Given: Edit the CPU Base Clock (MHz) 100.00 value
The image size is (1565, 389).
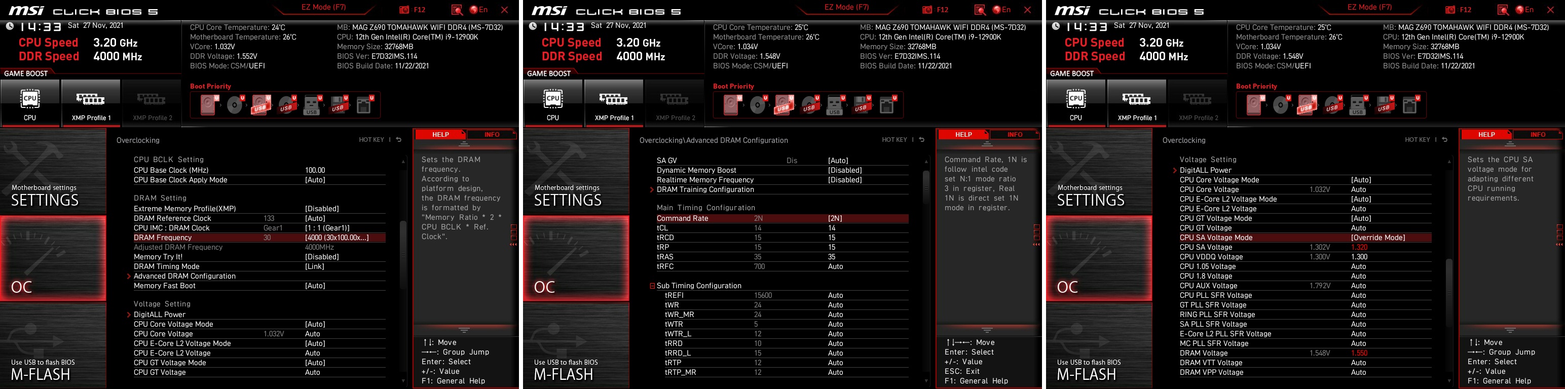Looking at the screenshot, I should 315,171.
